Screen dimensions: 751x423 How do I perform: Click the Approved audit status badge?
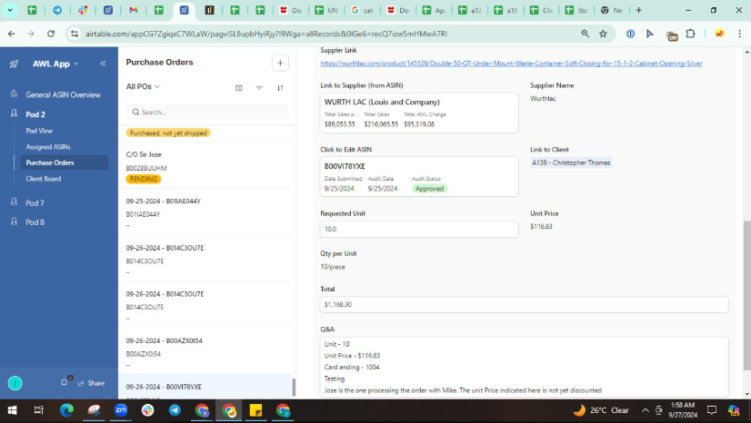[430, 188]
